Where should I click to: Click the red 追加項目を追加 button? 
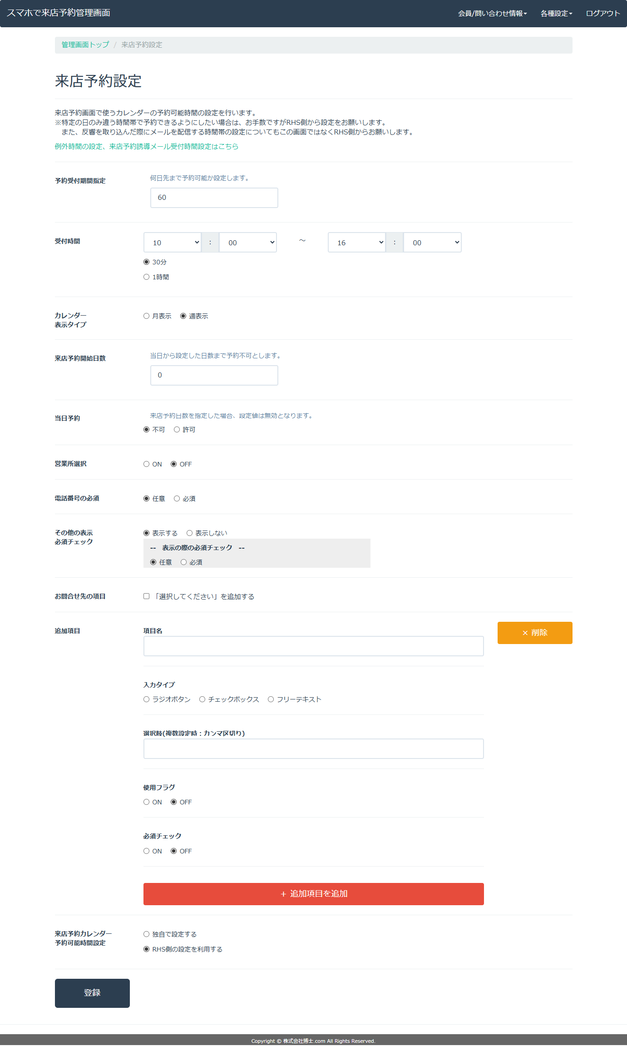[x=313, y=894]
